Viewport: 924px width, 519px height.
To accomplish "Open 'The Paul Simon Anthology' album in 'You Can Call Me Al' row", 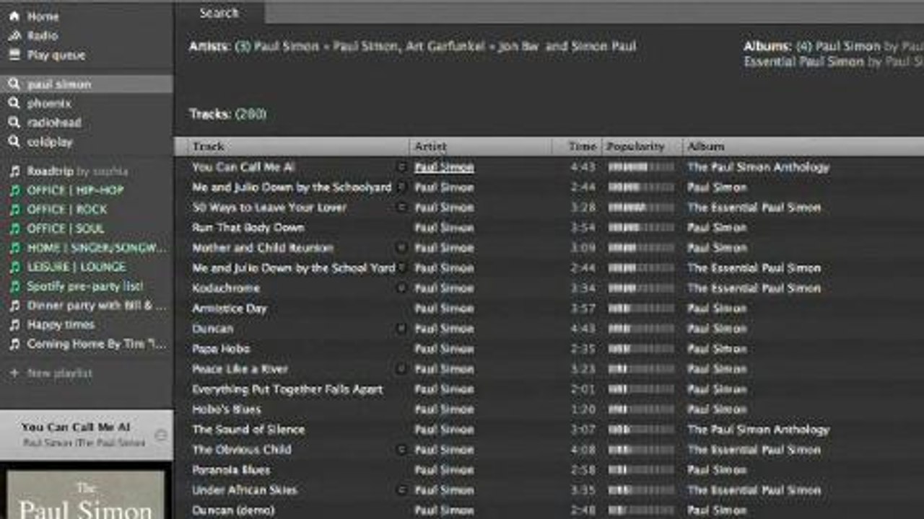I will pyautogui.click(x=758, y=167).
